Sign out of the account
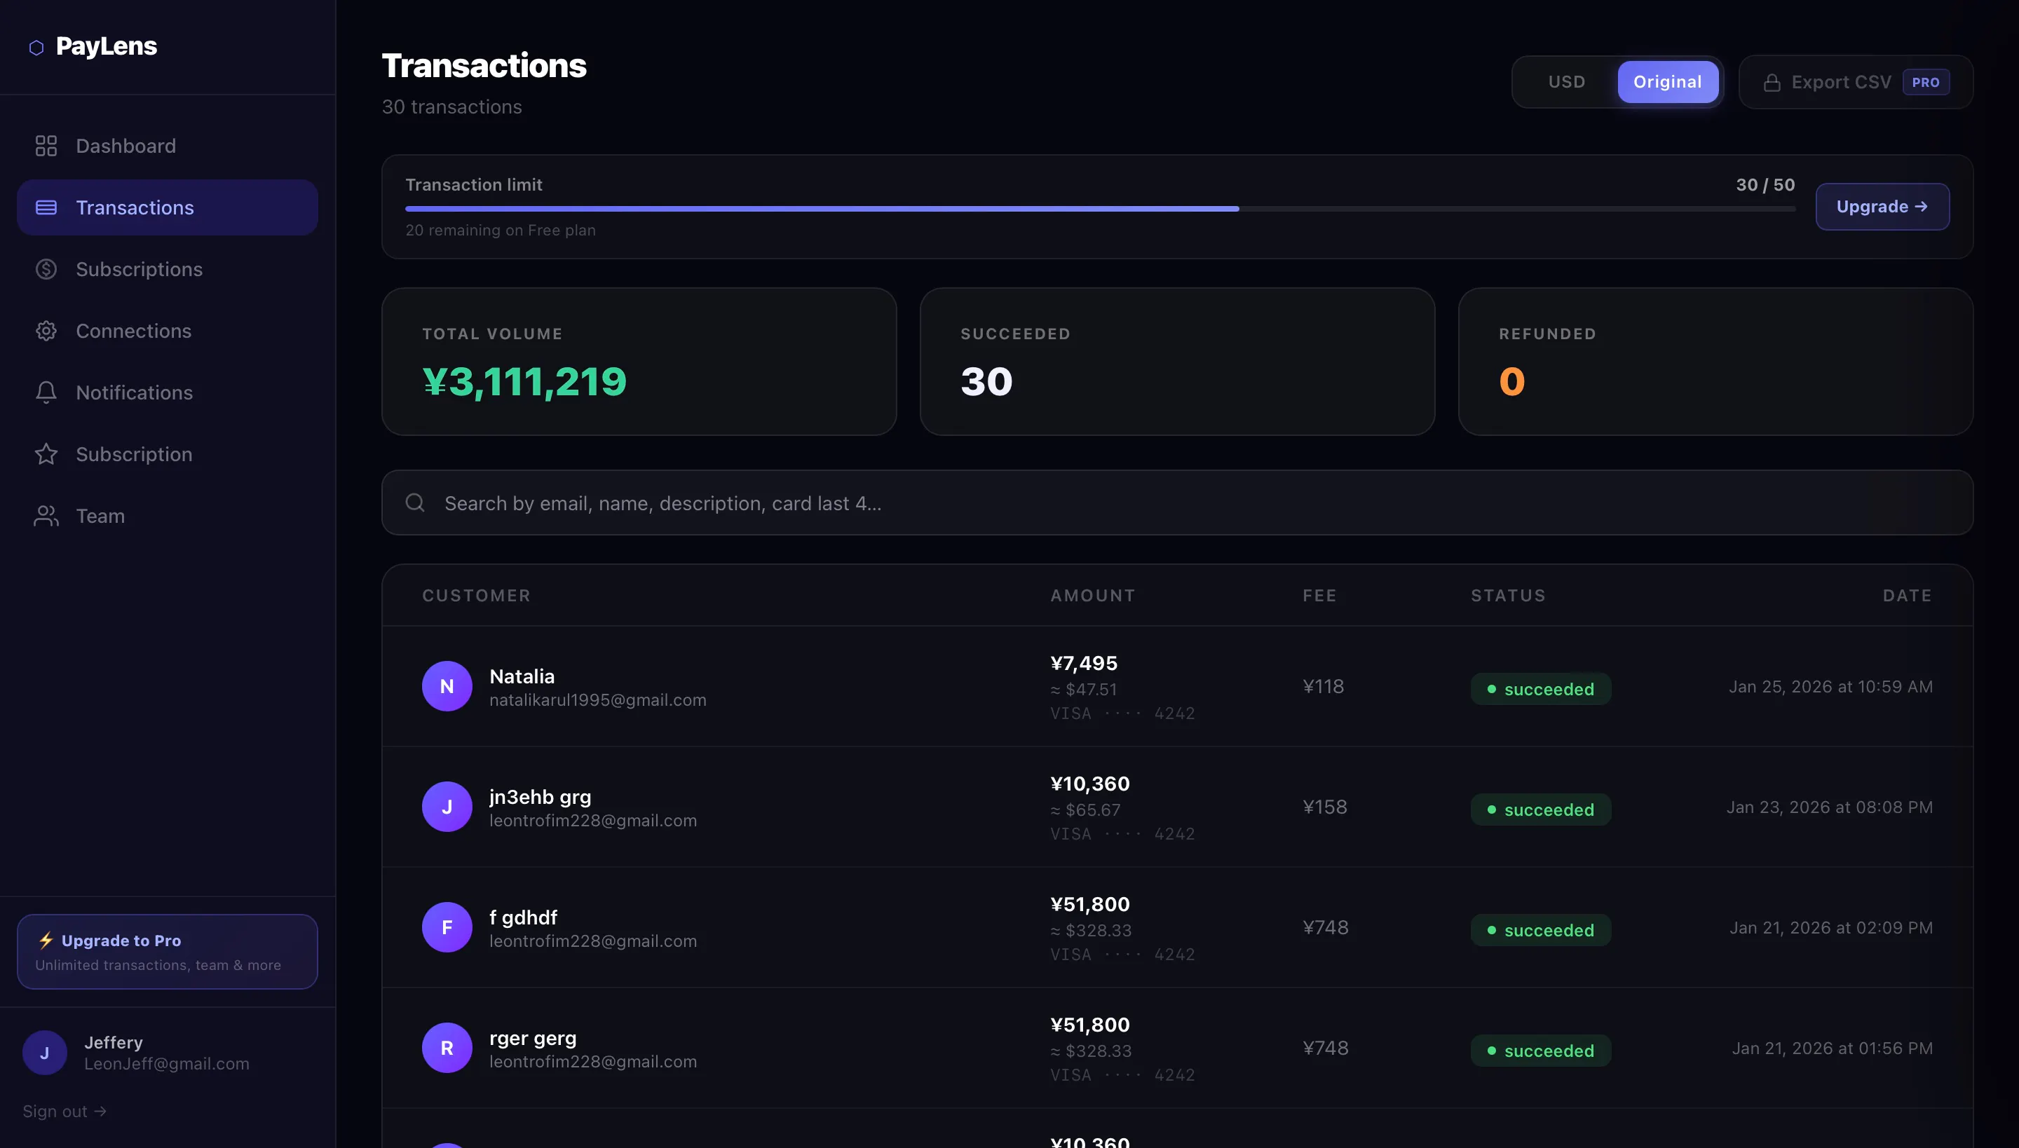Screen dimensions: 2019x1148 click(64, 1111)
